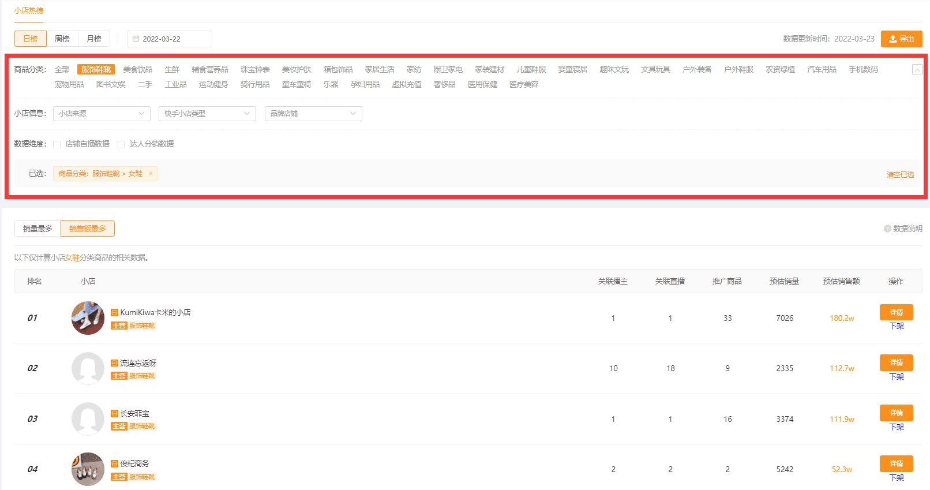Open the KumiKiwa卡米的小店 avatar thumbnail
Screen dimensions: 930x490
point(88,318)
